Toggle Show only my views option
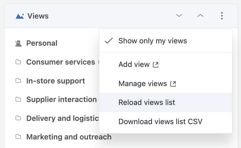The height and width of the screenshot is (148, 241). (x=166, y=41)
